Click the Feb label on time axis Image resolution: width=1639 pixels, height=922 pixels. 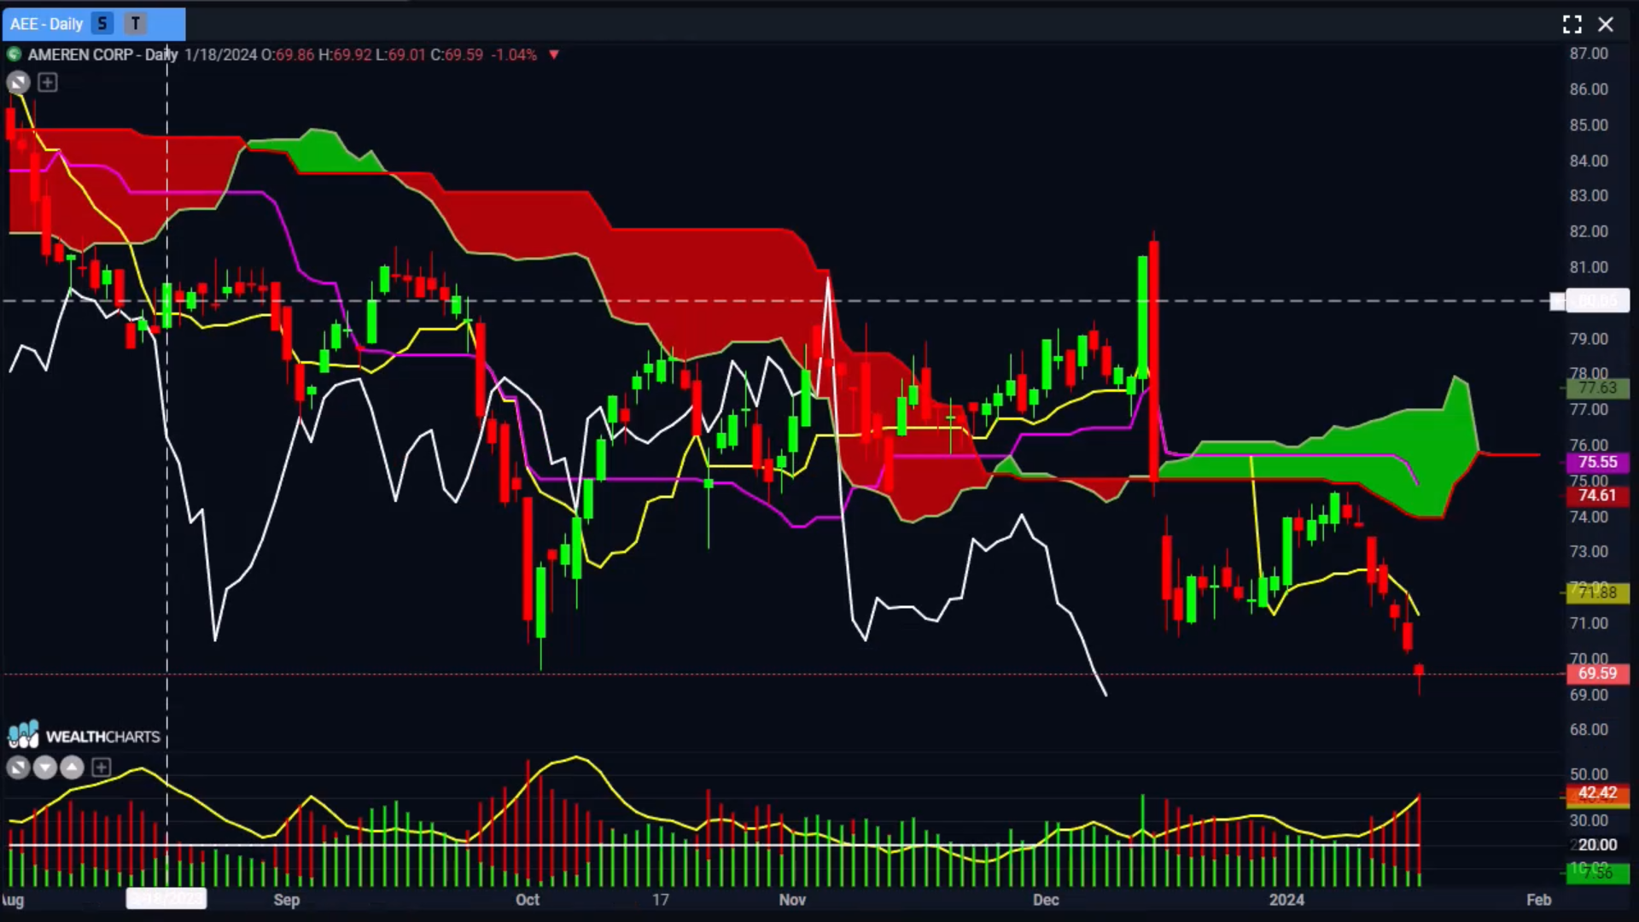[1538, 900]
